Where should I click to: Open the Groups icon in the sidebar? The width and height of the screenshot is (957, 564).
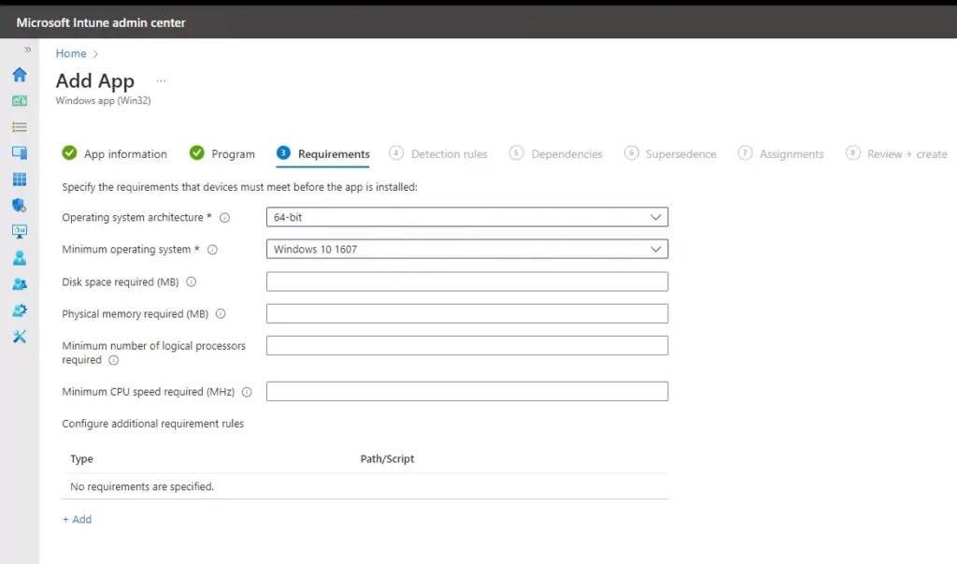(20, 284)
